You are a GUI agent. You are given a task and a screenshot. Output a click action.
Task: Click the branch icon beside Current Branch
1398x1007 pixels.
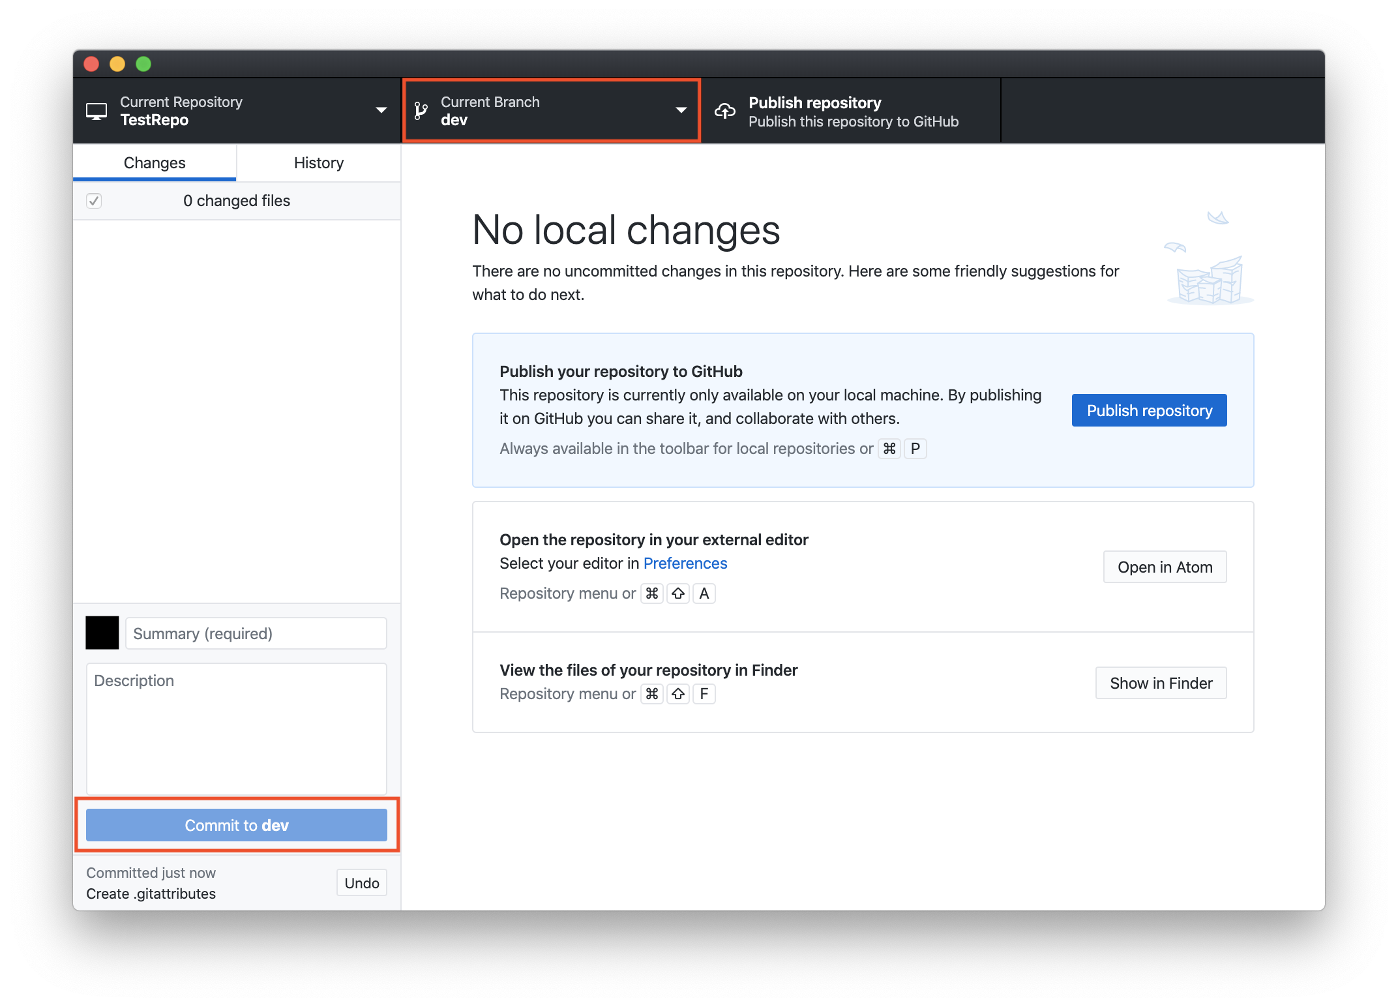click(421, 110)
